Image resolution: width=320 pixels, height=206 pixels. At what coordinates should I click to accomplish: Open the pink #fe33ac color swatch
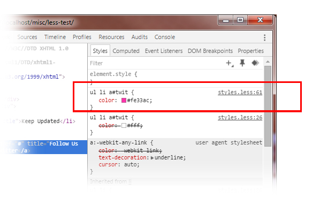(x=124, y=100)
